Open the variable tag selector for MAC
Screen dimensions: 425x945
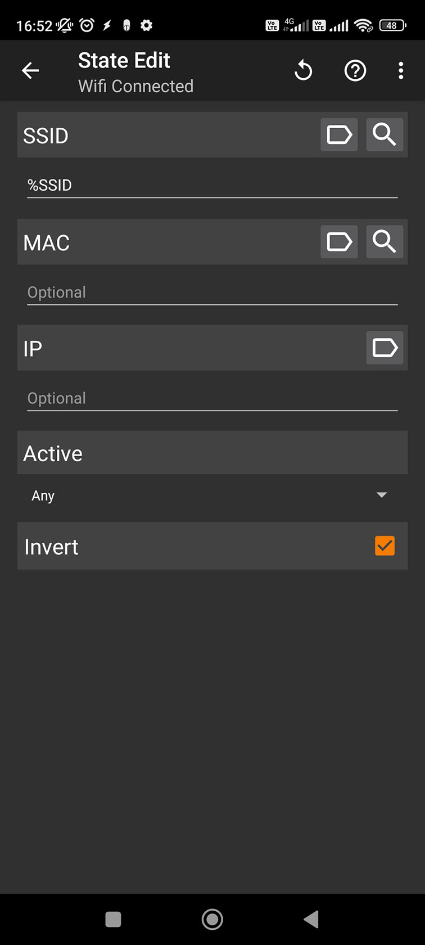339,242
